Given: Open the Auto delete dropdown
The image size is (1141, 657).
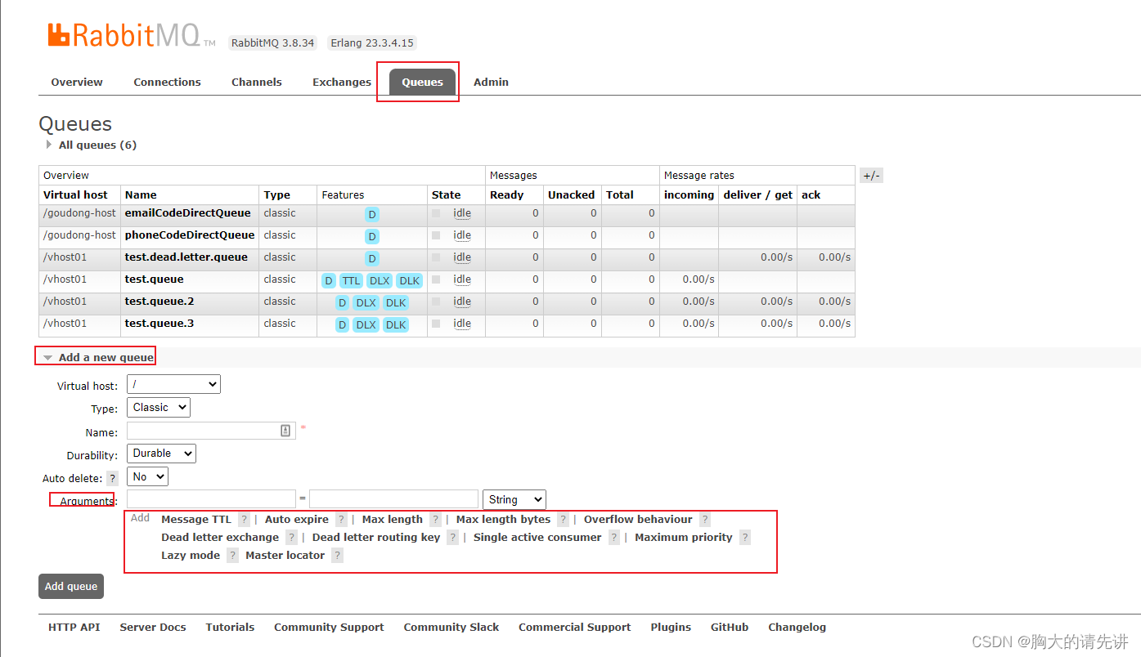Looking at the screenshot, I should coord(147,476).
